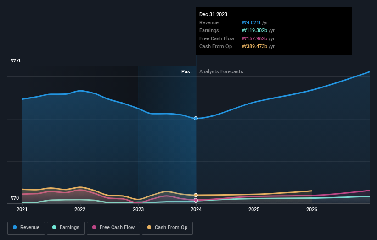Click the Cash From Op label in tooltip

pos(216,47)
